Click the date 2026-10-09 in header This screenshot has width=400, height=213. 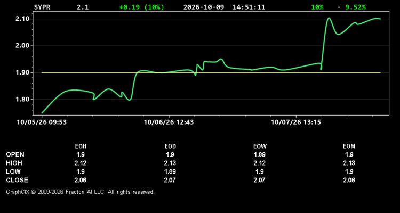point(204,7)
